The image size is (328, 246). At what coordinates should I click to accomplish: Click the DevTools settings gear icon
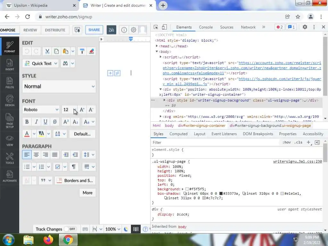pos(305,27)
